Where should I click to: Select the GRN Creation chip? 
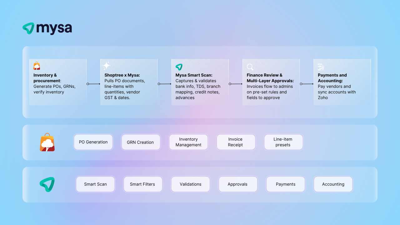coord(140,142)
